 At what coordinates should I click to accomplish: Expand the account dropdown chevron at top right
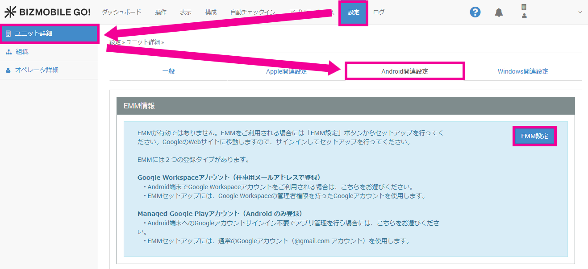(x=580, y=12)
